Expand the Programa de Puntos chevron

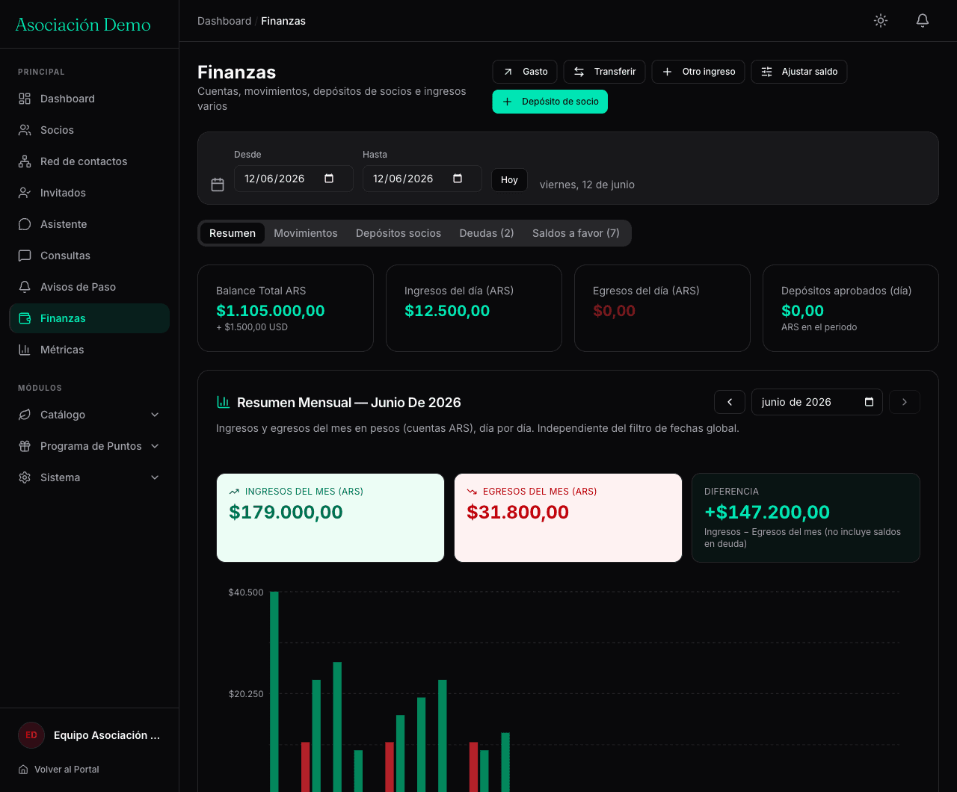click(155, 446)
